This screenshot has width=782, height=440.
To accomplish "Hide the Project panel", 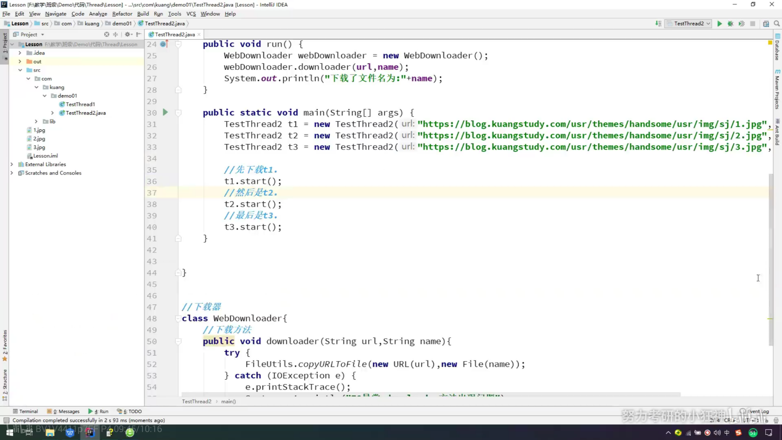I will (139, 34).
